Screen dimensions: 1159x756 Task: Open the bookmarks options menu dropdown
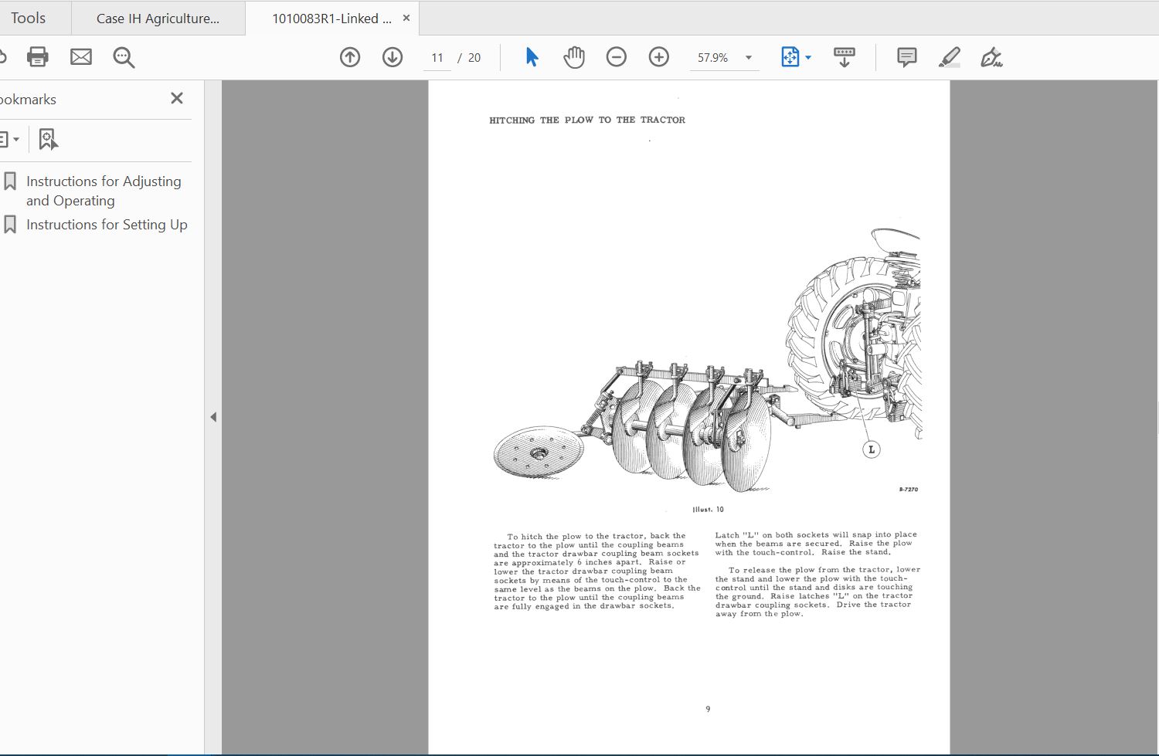pyautogui.click(x=9, y=140)
